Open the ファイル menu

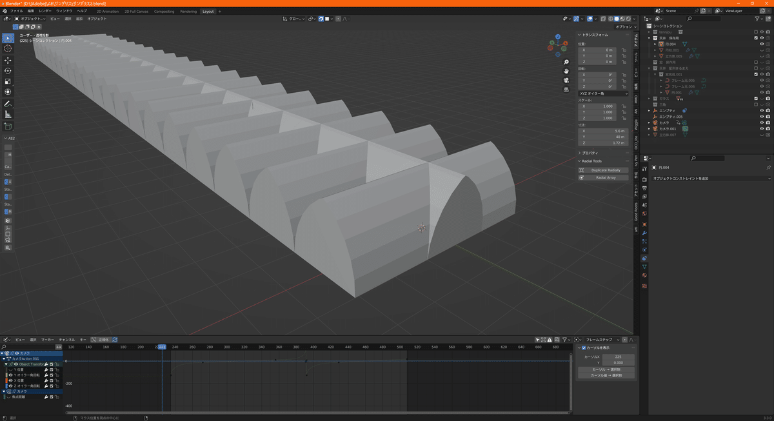[16, 11]
